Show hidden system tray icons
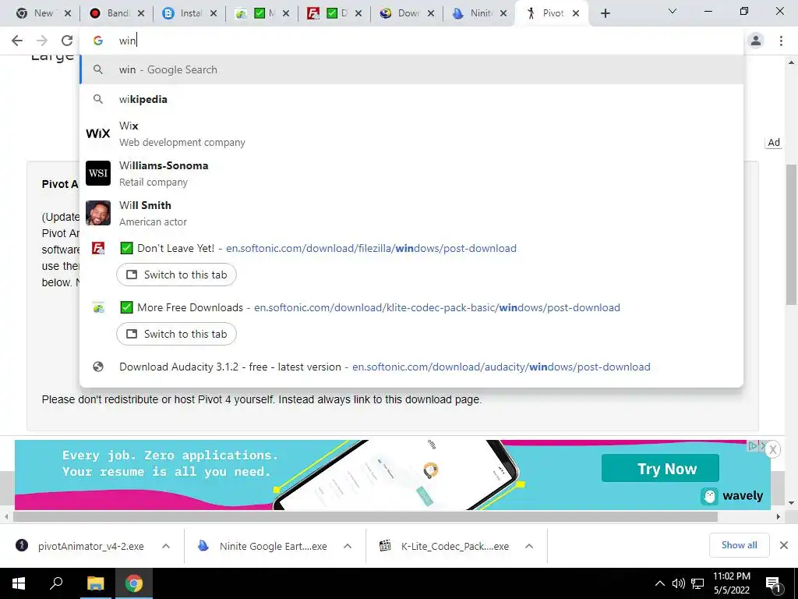 [659, 583]
